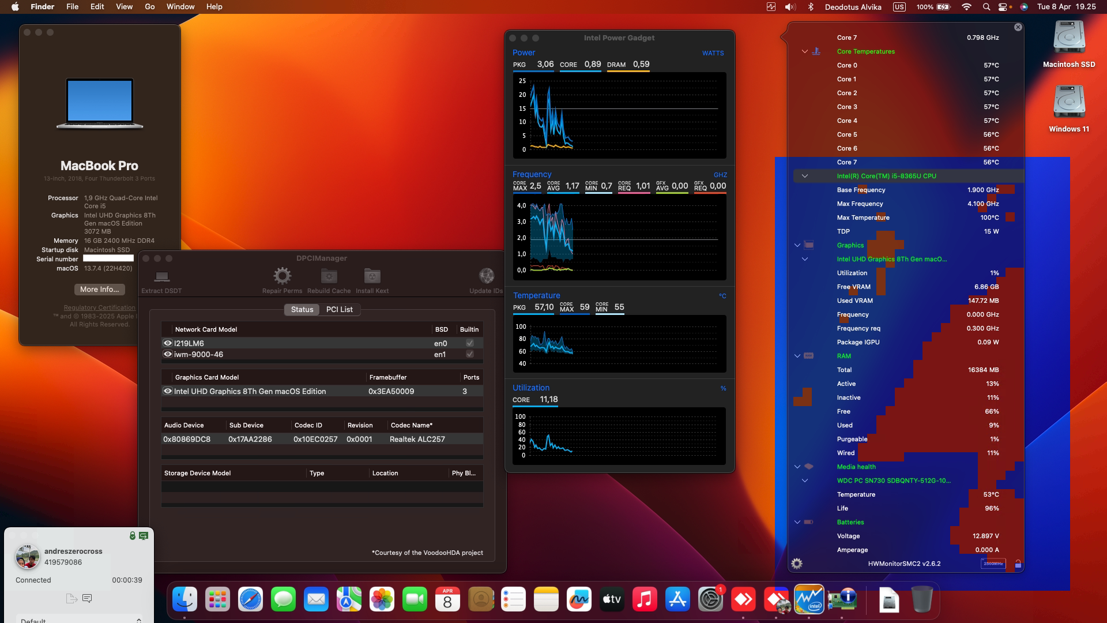Click the 2500MHz frequency slider control
This screenshot has width=1107, height=623.
pyautogui.click(x=993, y=564)
